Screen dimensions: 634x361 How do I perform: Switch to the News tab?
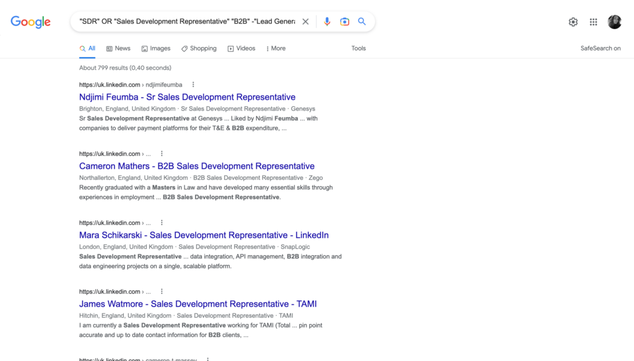pyautogui.click(x=118, y=48)
